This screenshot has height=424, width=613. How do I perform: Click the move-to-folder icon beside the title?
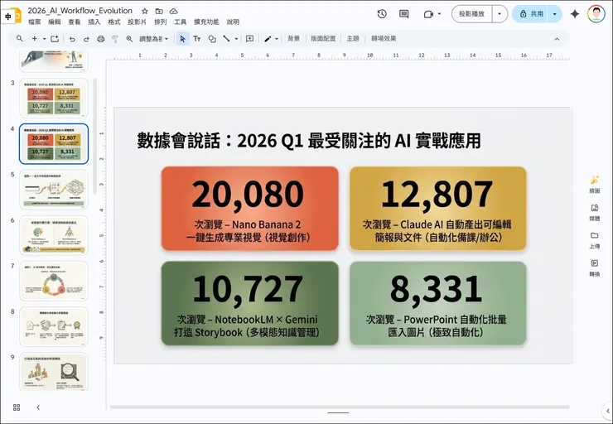[x=159, y=11]
